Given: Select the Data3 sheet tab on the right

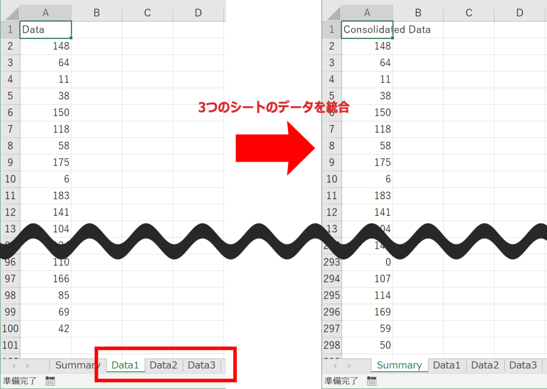Looking at the screenshot, I should (x=523, y=365).
